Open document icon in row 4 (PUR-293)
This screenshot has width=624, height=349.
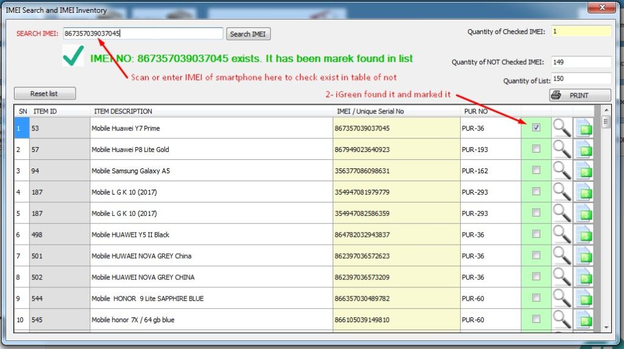tap(584, 192)
